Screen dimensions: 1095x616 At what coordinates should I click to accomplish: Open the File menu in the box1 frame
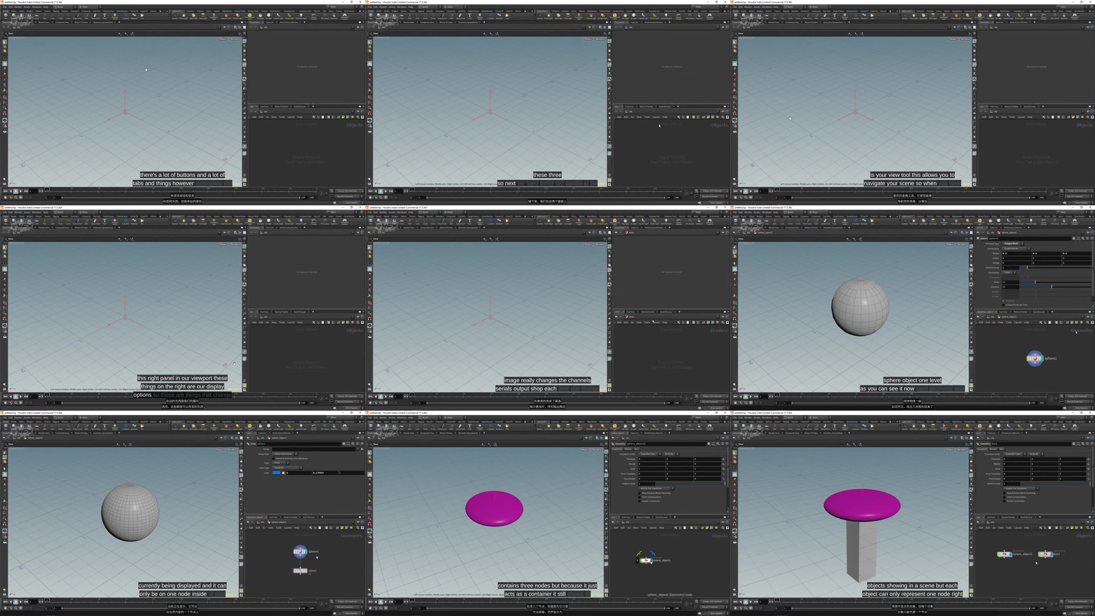coord(734,418)
